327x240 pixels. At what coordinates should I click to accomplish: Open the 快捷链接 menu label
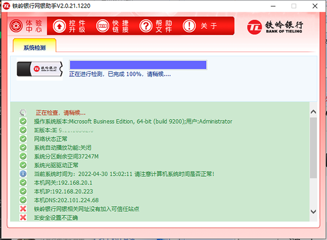point(120,26)
